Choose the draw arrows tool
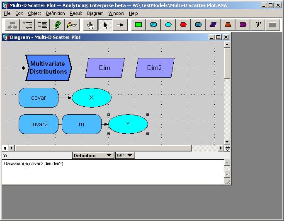 click(x=120, y=25)
